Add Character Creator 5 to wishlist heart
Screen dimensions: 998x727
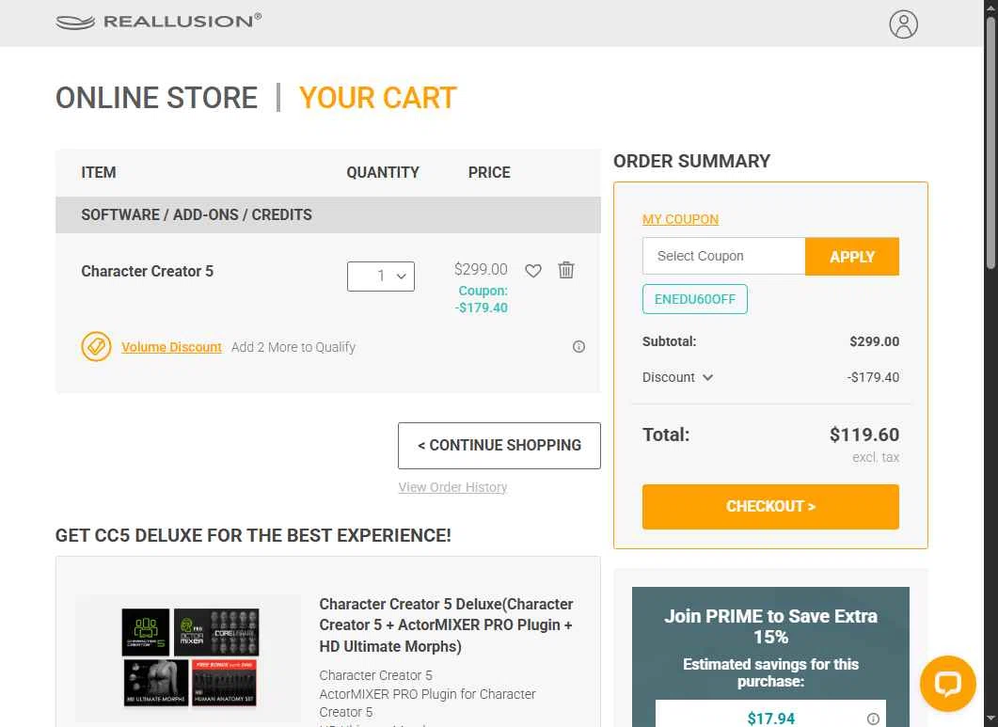[533, 271]
